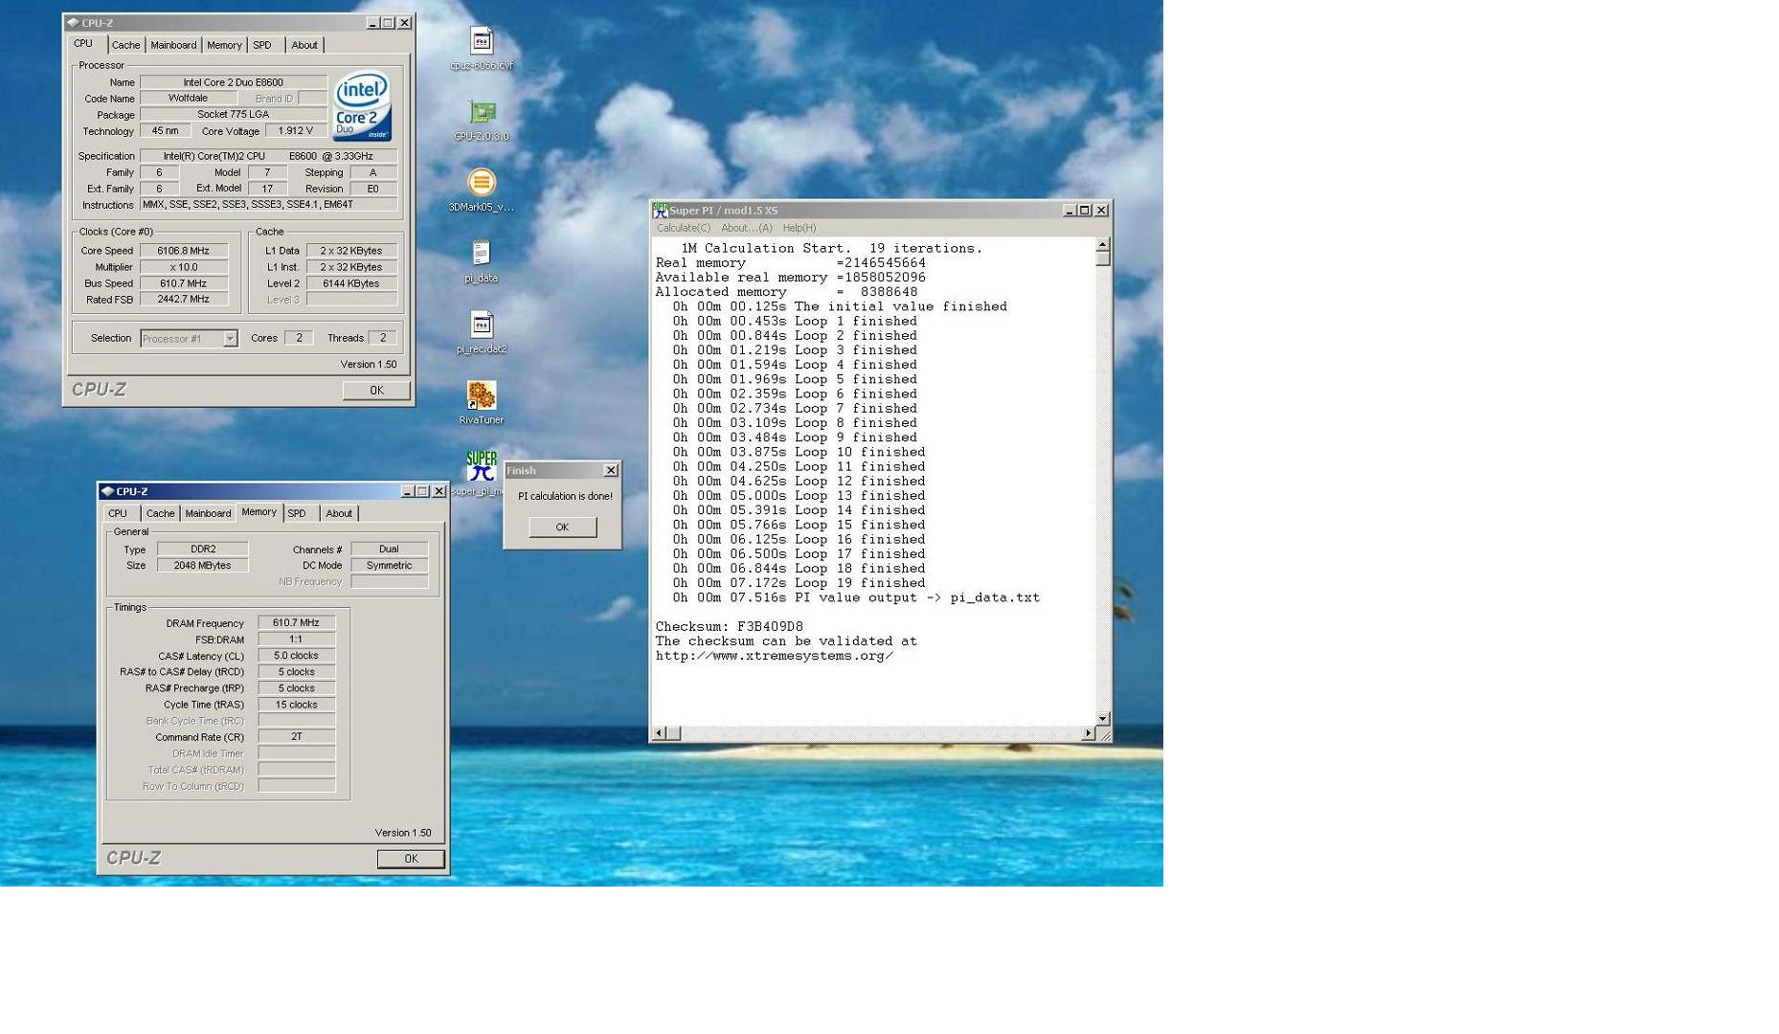Switch to SPD tab in bottom CPU-Z
This screenshot has height=1034, width=1779.
pos(297,513)
